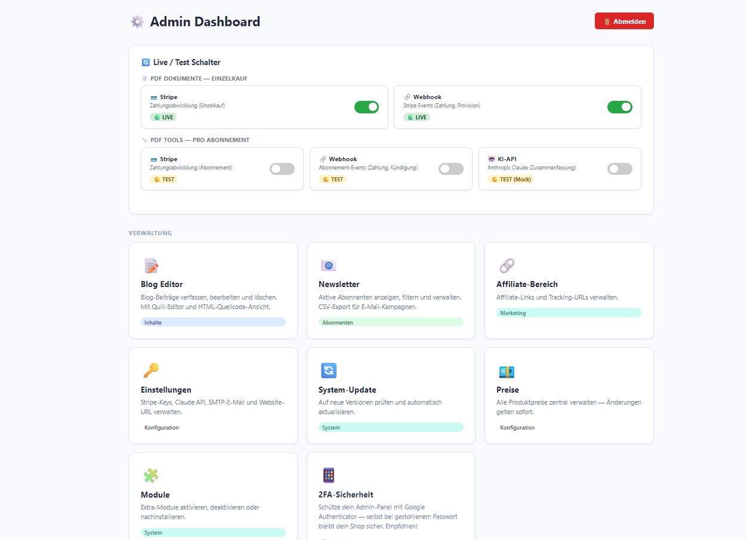Click the Stripe card icon in Einzelkauf row

(x=153, y=97)
